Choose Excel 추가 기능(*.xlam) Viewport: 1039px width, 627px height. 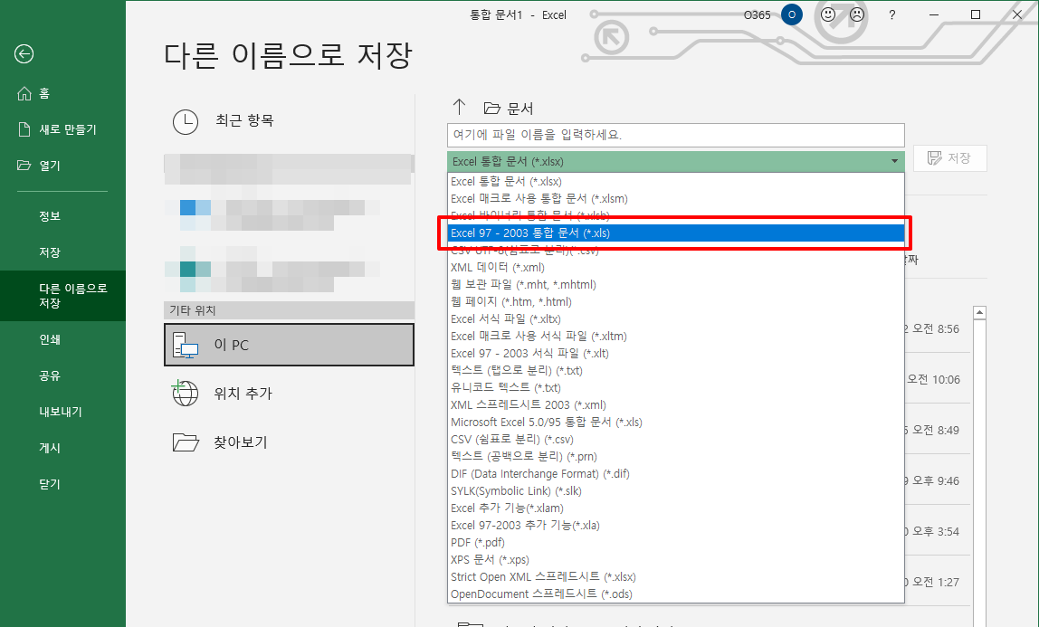click(x=676, y=508)
